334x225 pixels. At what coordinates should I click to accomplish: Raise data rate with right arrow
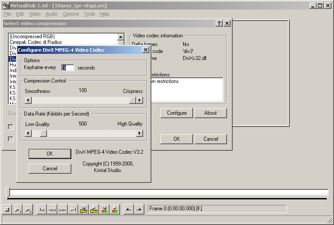click(x=140, y=133)
